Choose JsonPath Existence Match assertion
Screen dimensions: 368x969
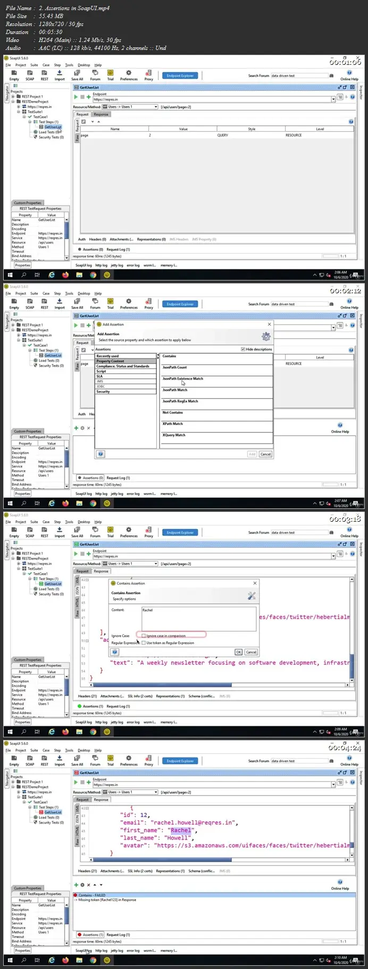pyautogui.click(x=216, y=380)
